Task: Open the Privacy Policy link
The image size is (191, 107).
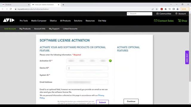Action: tap(101, 95)
